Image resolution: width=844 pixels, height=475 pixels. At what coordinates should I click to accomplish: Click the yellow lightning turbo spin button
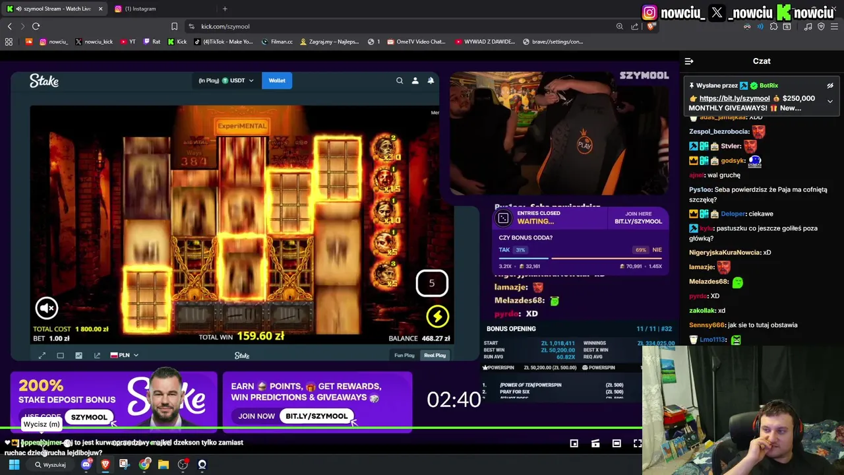tap(437, 317)
